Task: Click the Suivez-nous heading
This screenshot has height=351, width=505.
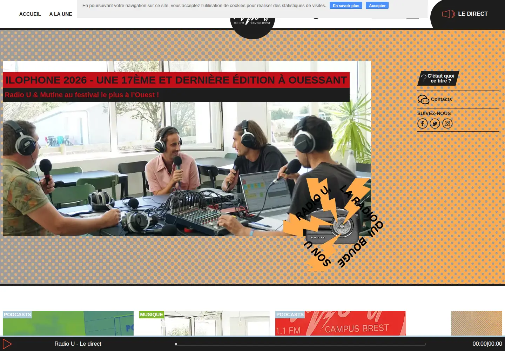Action: 434,113
